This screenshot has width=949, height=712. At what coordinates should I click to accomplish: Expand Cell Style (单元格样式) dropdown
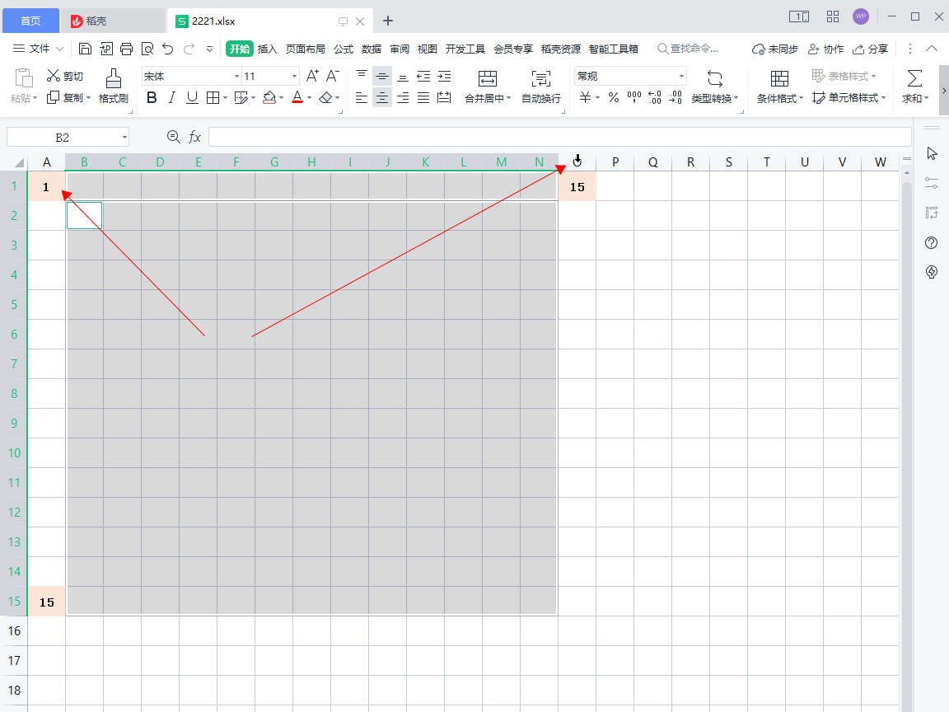coord(884,97)
